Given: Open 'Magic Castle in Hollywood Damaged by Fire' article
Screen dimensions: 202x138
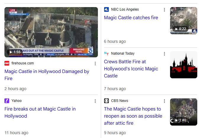Looking at the screenshot, I should (x=47, y=75).
